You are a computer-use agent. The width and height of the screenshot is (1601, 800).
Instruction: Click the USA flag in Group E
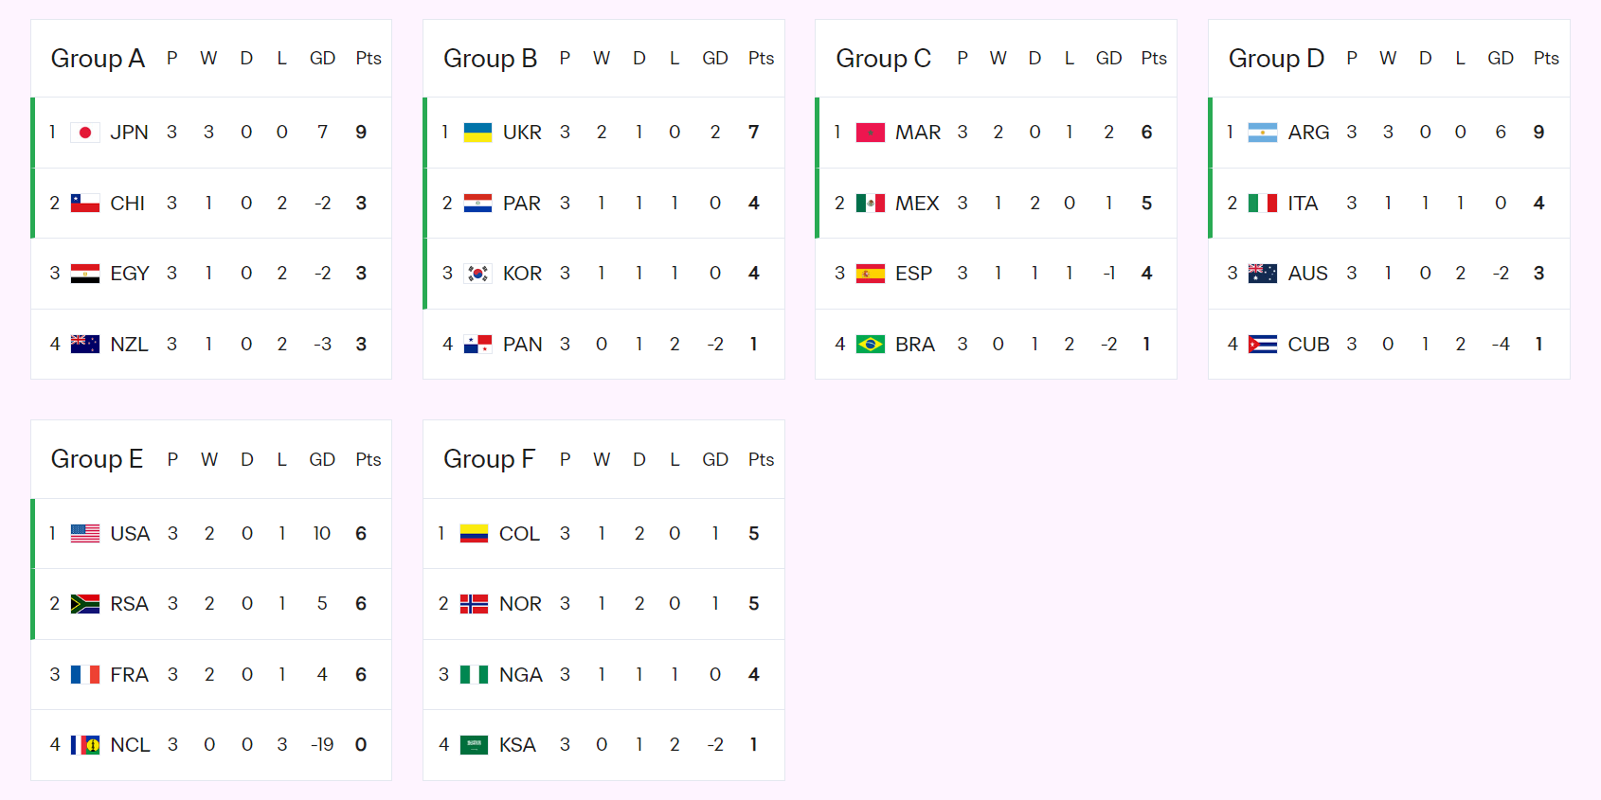pos(85,534)
